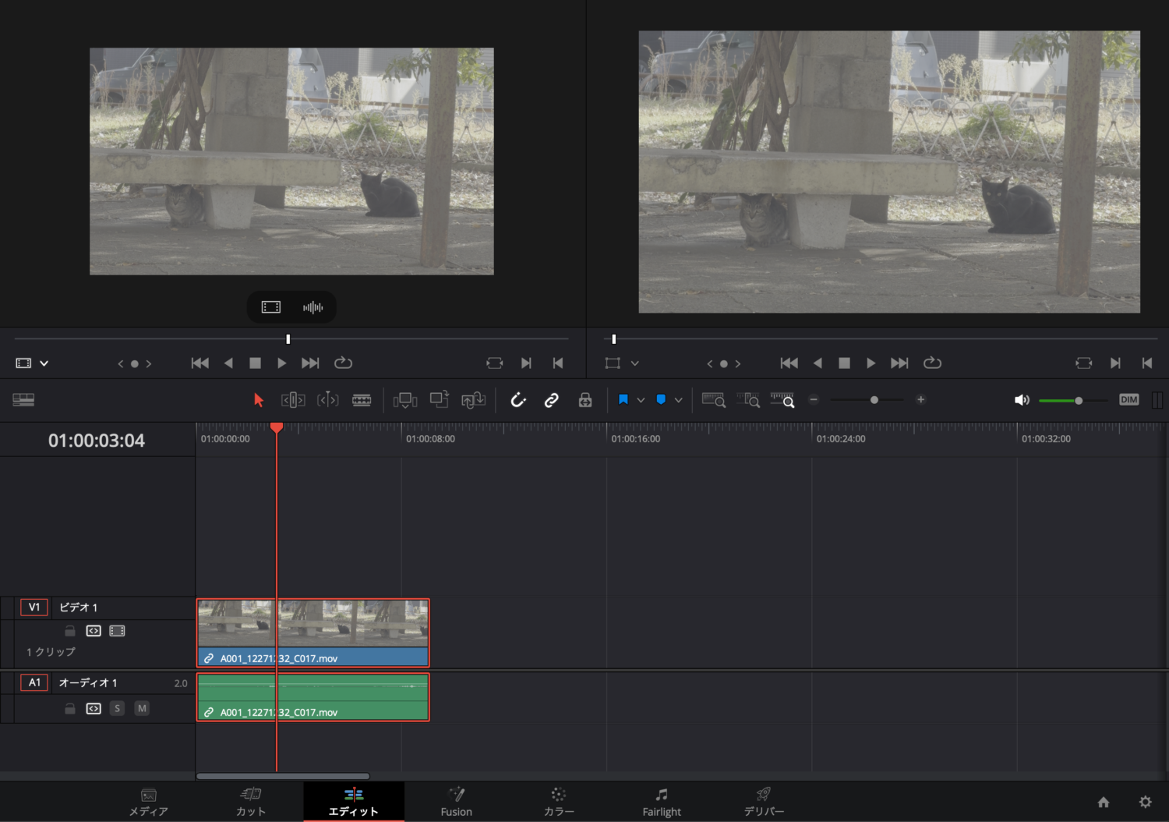The width and height of the screenshot is (1169, 822).
Task: Toggle the DIM audio button
Action: [x=1129, y=399]
